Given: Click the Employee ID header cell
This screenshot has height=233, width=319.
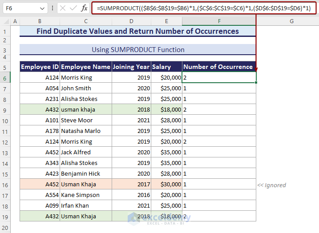Looking at the screenshot, I should pyautogui.click(x=40, y=67).
